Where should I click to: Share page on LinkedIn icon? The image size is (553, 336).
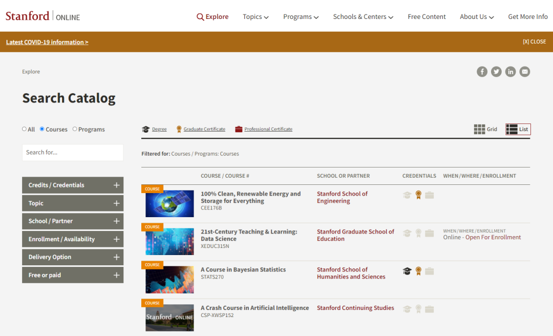pyautogui.click(x=511, y=72)
